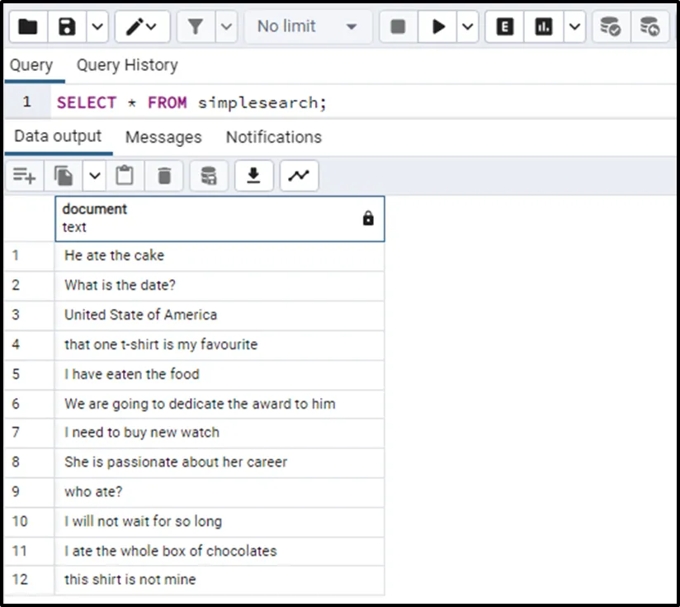Click the Open File folder icon
The image size is (680, 607).
pyautogui.click(x=28, y=27)
